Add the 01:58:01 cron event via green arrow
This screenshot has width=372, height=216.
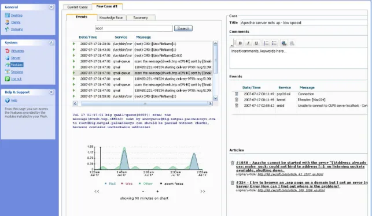click(x=74, y=96)
